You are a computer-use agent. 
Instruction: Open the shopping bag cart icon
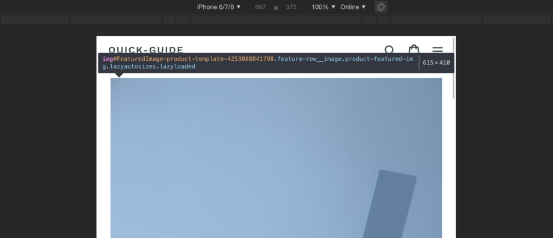tap(414, 49)
